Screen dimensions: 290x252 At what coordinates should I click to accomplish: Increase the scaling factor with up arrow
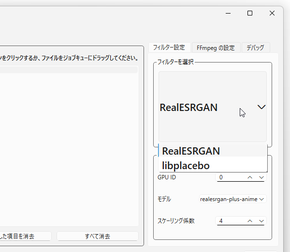point(250,221)
